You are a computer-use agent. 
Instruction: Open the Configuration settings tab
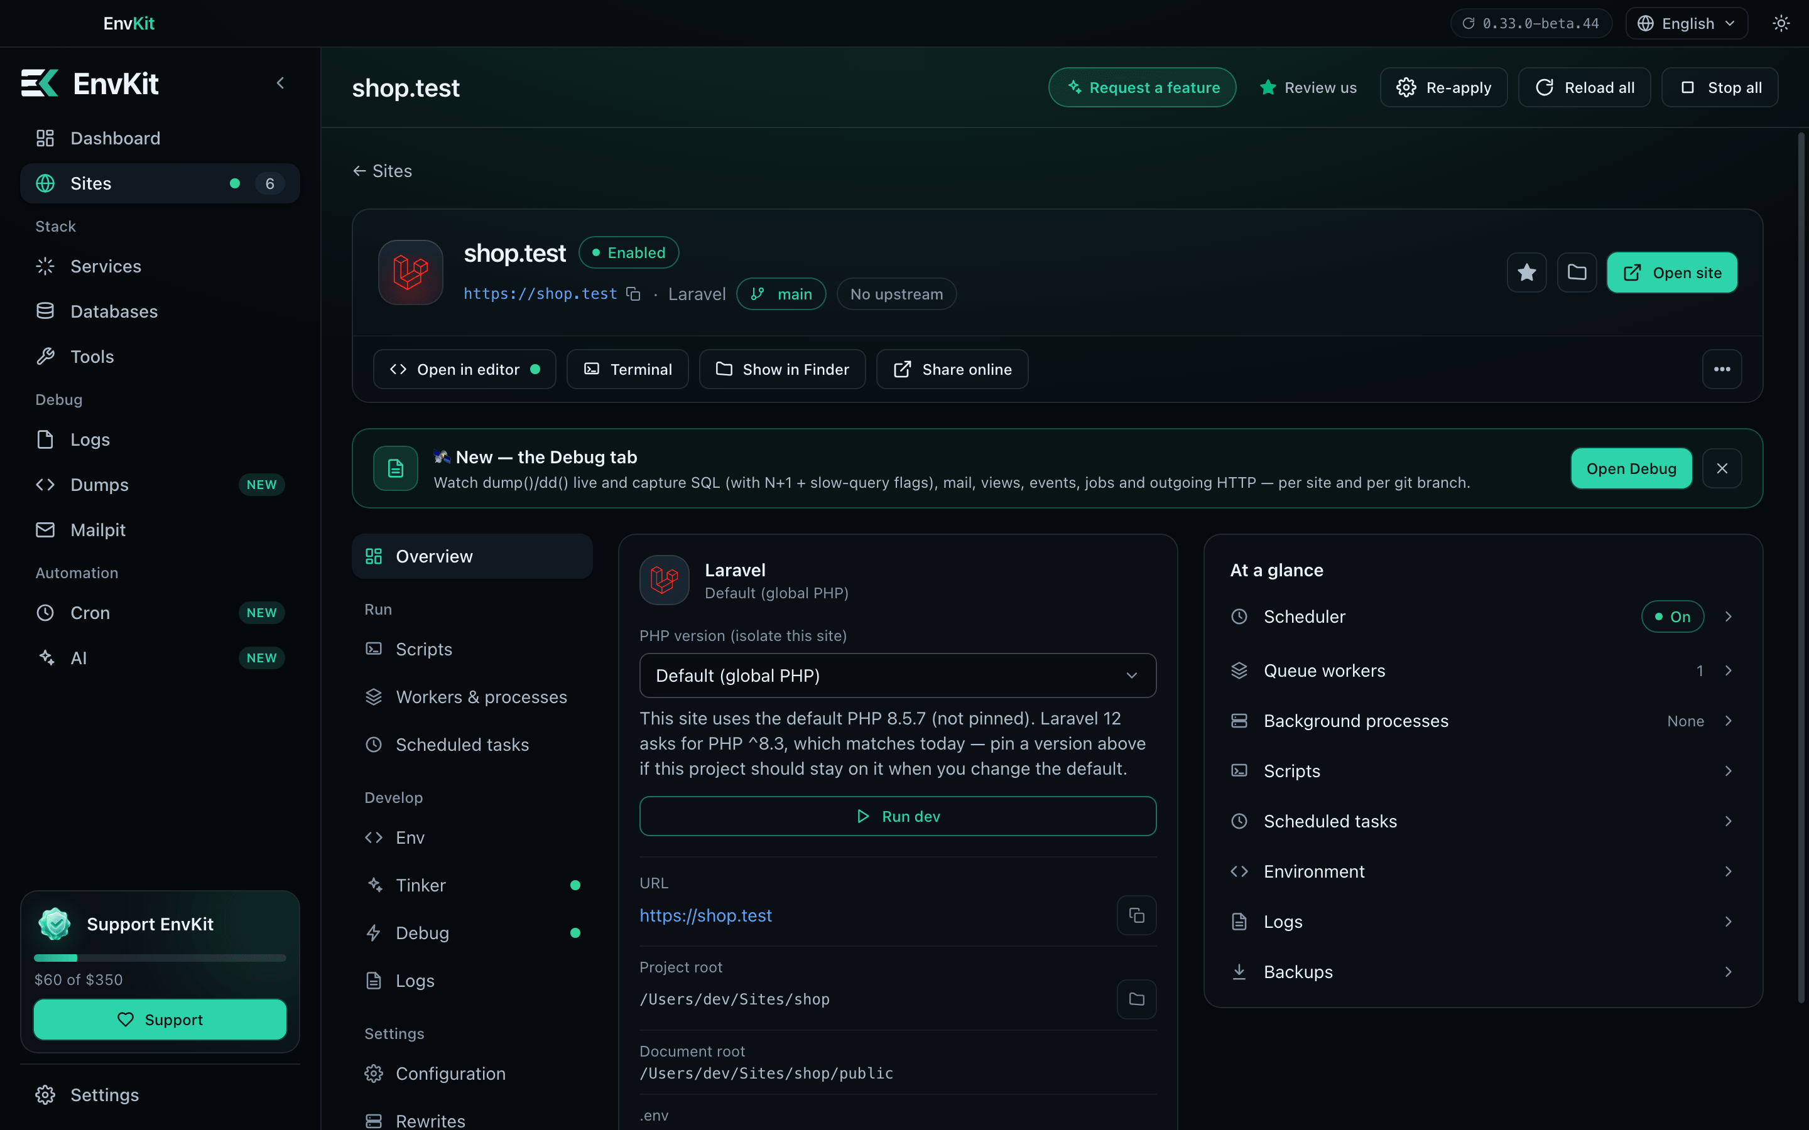[x=472, y=1073]
